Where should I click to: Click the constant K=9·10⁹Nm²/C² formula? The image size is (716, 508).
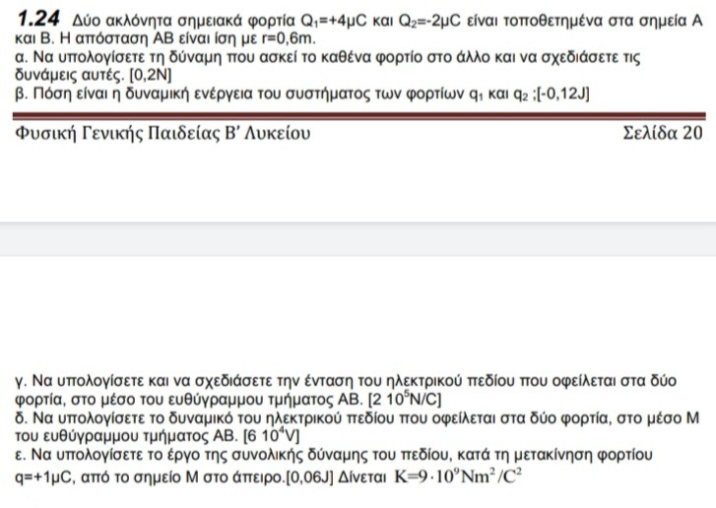click(458, 476)
